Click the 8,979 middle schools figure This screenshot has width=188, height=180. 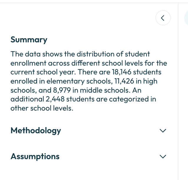[x=62, y=90]
